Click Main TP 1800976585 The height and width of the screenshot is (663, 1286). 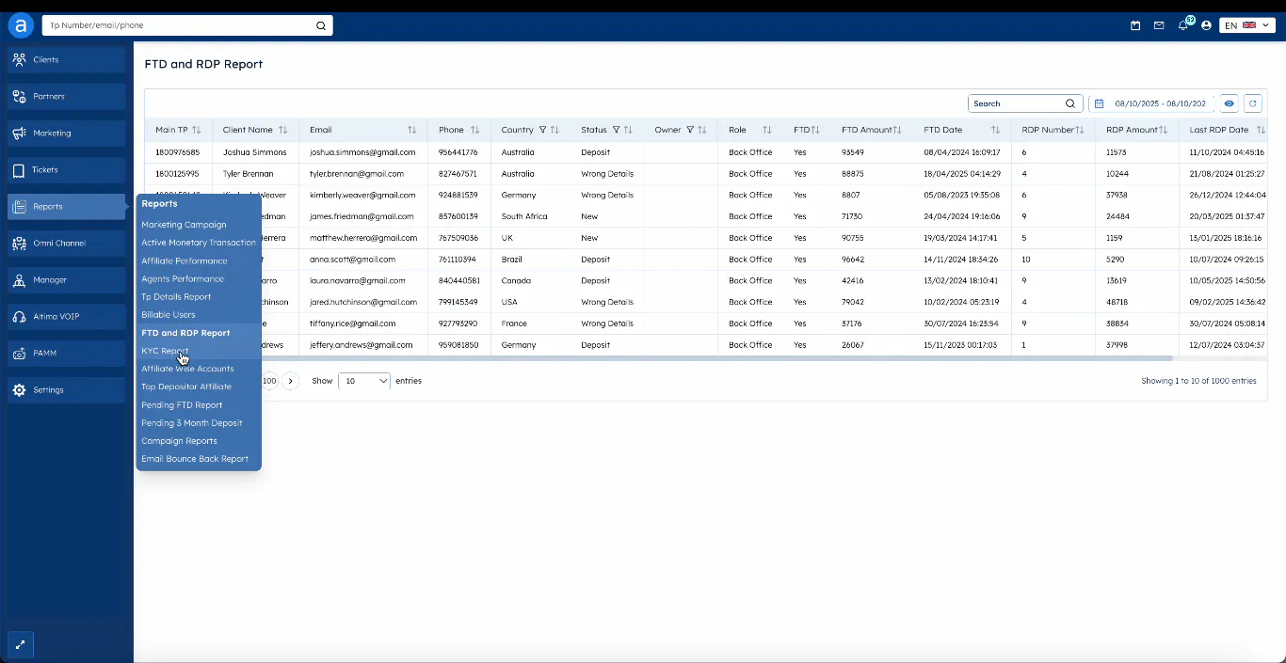177,152
